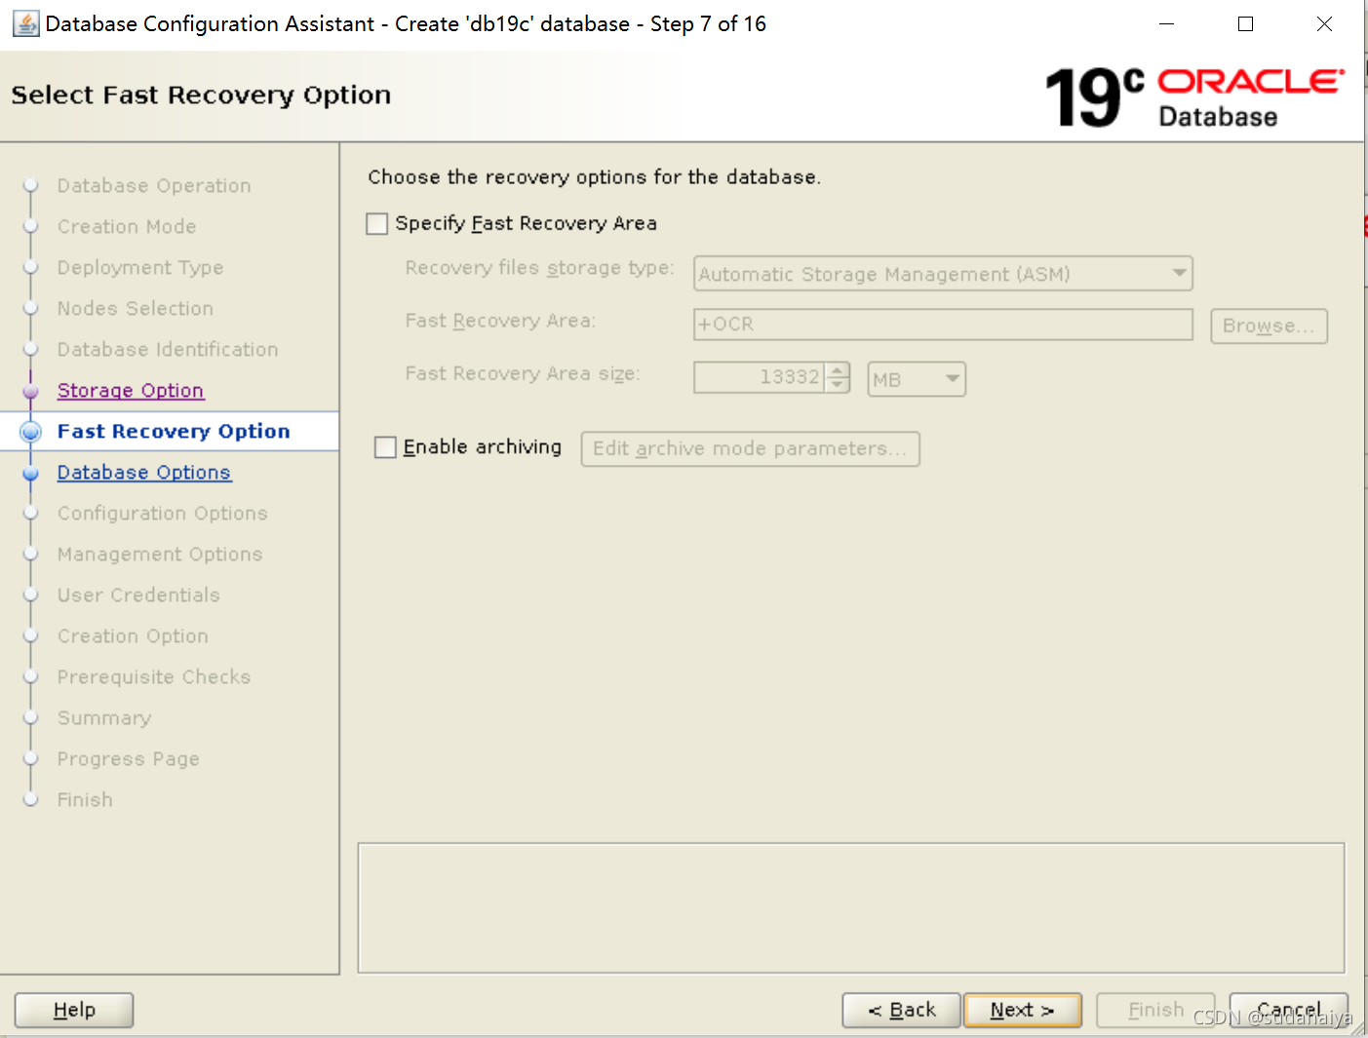1368x1038 pixels.
Task: Go to the Storage Option step link
Action: 131,390
